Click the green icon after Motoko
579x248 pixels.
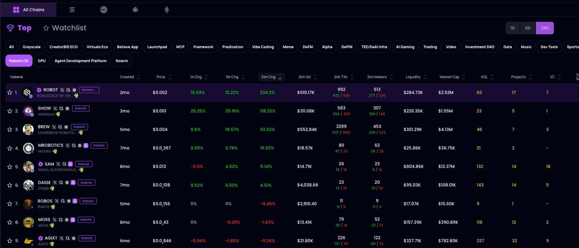tap(55, 151)
